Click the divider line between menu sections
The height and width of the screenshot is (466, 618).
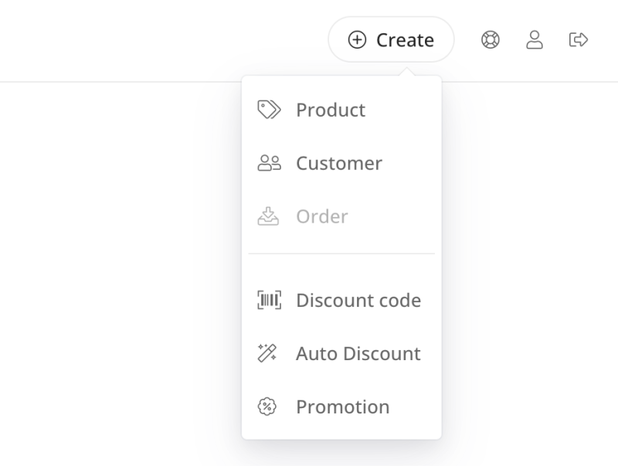pos(341,253)
